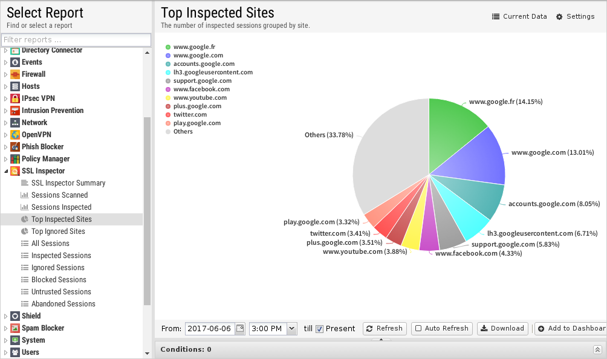Click the Settings gear icon
The height and width of the screenshot is (359, 607).
tap(559, 17)
